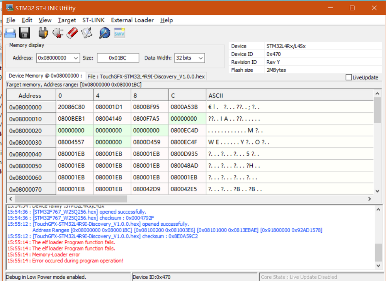Click the Size input field

tap(118, 58)
